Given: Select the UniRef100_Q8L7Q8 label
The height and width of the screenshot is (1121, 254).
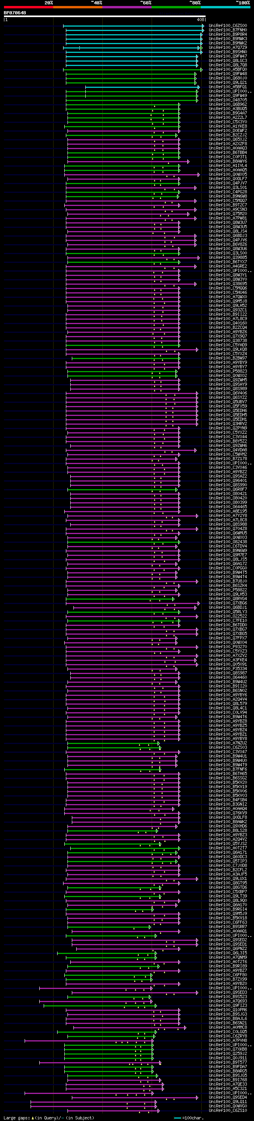Looking at the screenshot, I should point(228,65).
